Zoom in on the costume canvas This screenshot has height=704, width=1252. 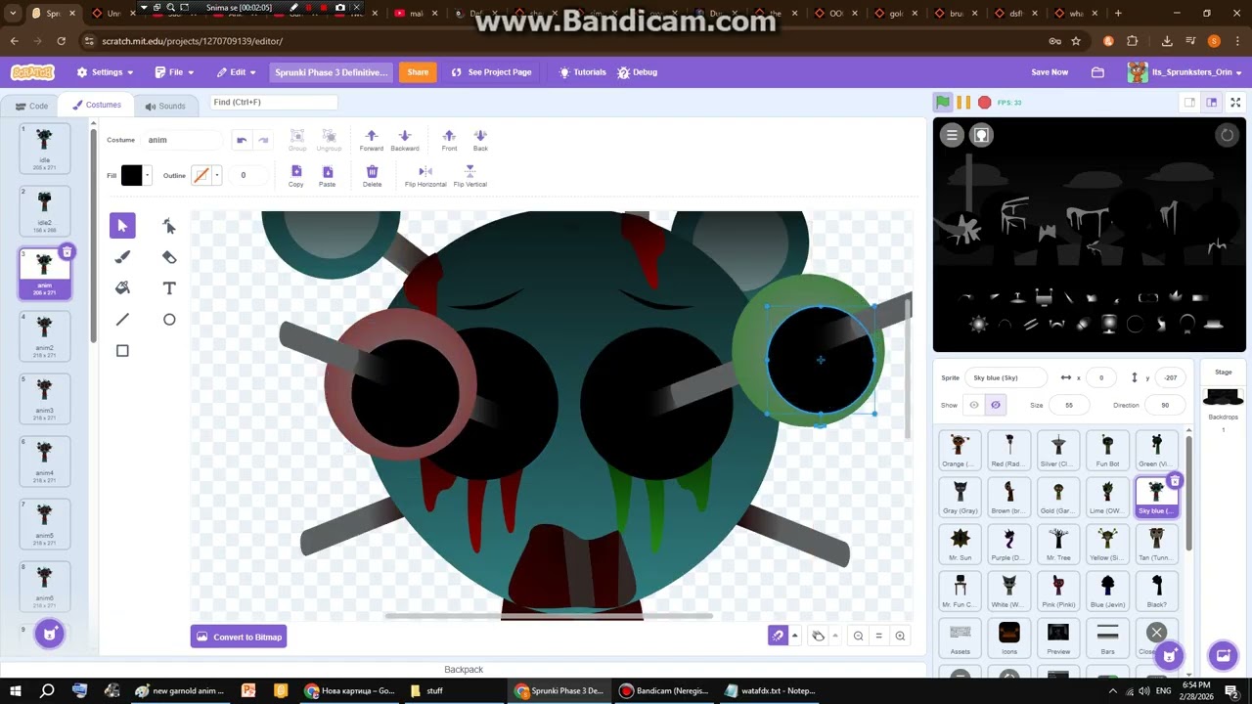[900, 637]
